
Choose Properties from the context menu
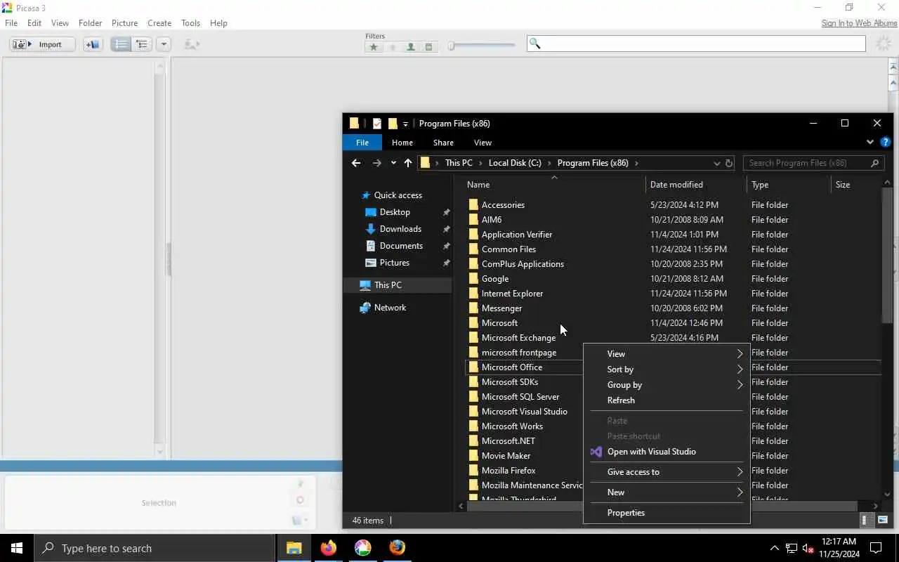(x=667, y=513)
